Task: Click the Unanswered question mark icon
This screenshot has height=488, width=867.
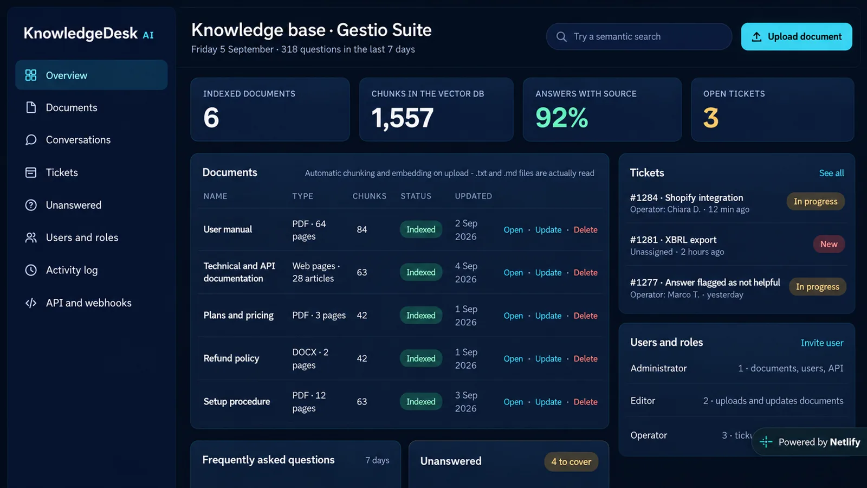Action: click(31, 205)
